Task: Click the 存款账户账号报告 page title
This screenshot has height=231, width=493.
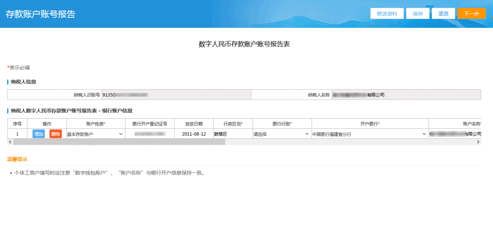Action: [41, 14]
